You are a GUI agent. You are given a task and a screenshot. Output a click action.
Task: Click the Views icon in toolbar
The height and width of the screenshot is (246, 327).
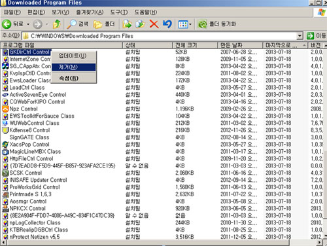tap(183, 24)
